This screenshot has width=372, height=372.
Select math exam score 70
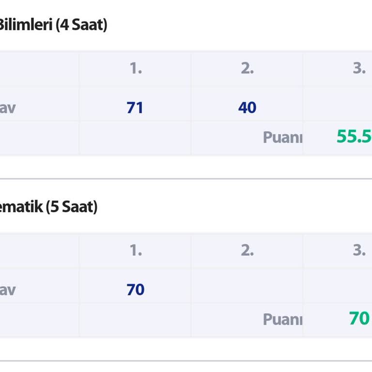pyautogui.click(x=136, y=290)
